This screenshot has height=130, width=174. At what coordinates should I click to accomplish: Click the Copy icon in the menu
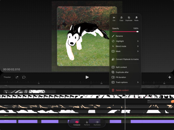pyautogui.click(x=121, y=18)
